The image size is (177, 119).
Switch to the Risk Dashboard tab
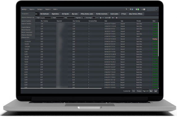click(45, 14)
